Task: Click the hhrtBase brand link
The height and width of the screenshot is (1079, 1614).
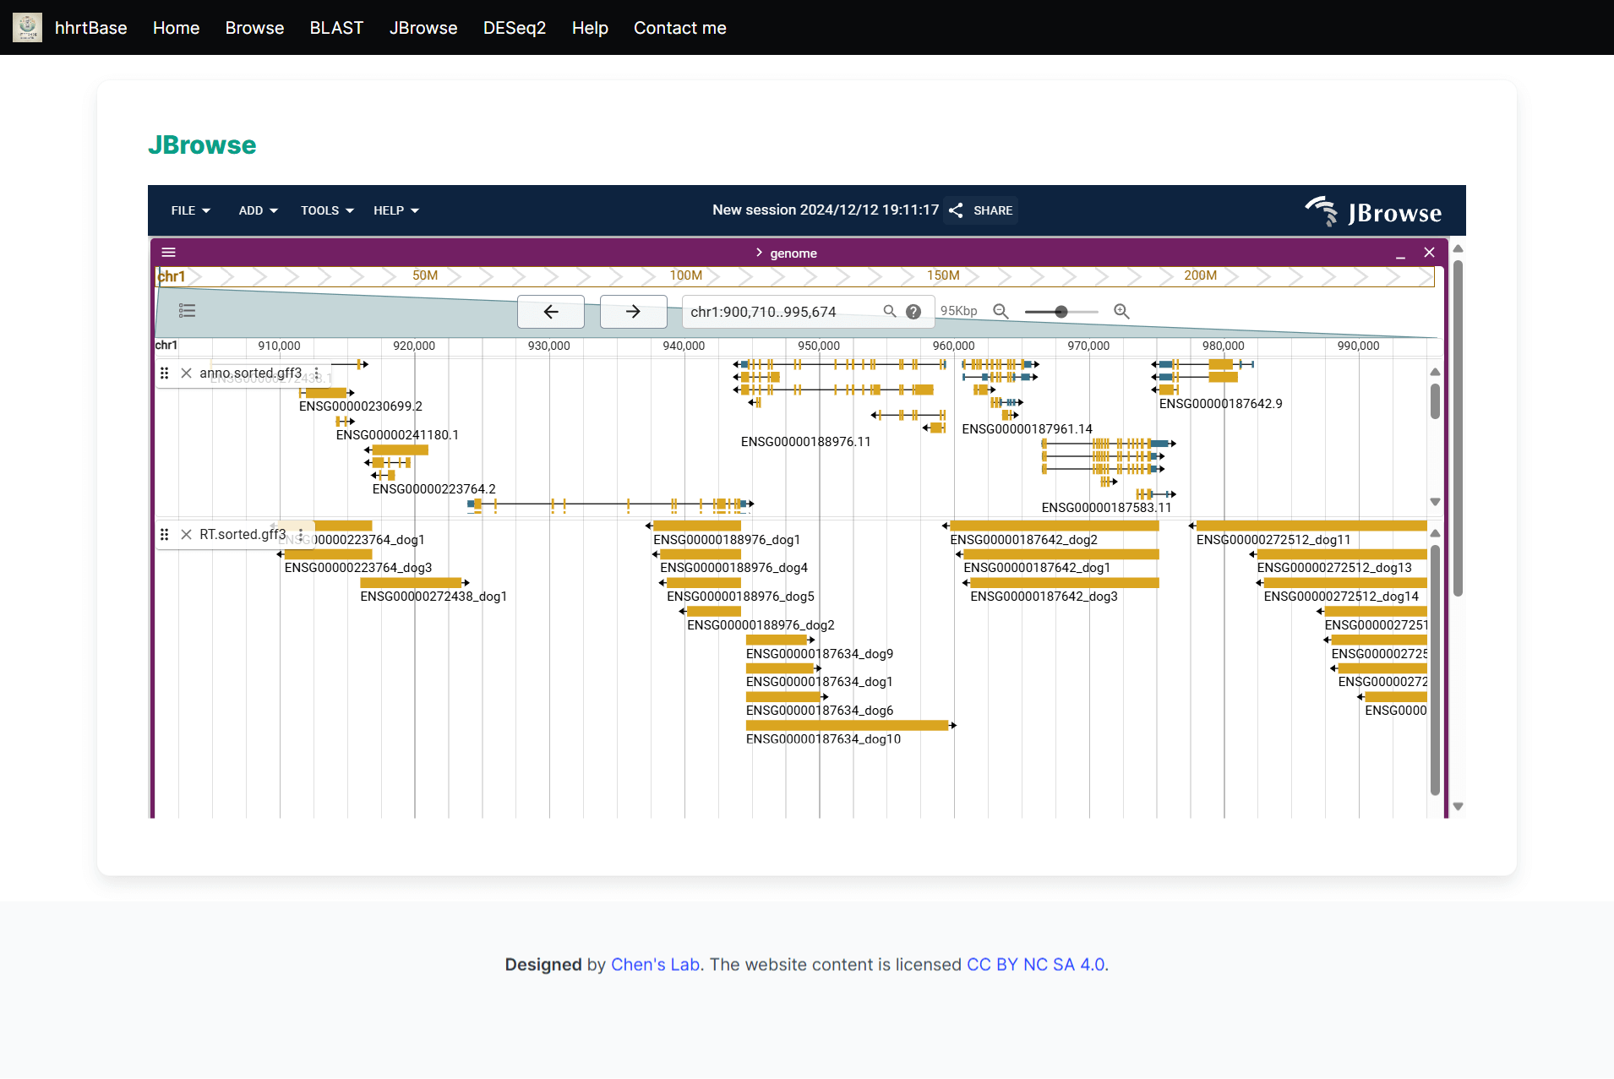Action: 90,28
